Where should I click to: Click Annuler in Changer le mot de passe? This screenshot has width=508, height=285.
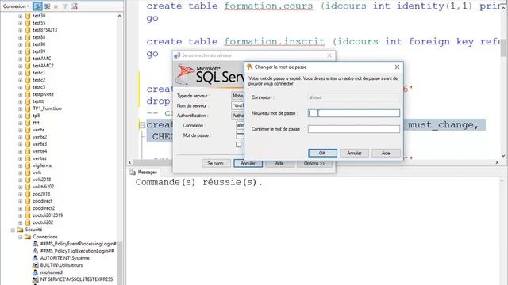(354, 153)
